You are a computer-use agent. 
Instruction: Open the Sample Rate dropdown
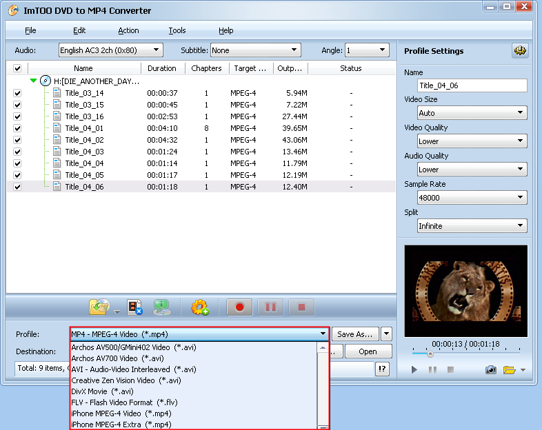point(472,198)
